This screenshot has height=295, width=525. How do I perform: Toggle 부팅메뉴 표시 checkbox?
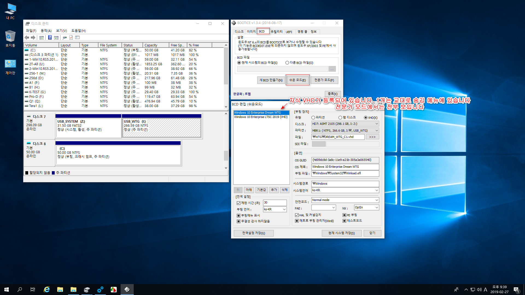238,216
